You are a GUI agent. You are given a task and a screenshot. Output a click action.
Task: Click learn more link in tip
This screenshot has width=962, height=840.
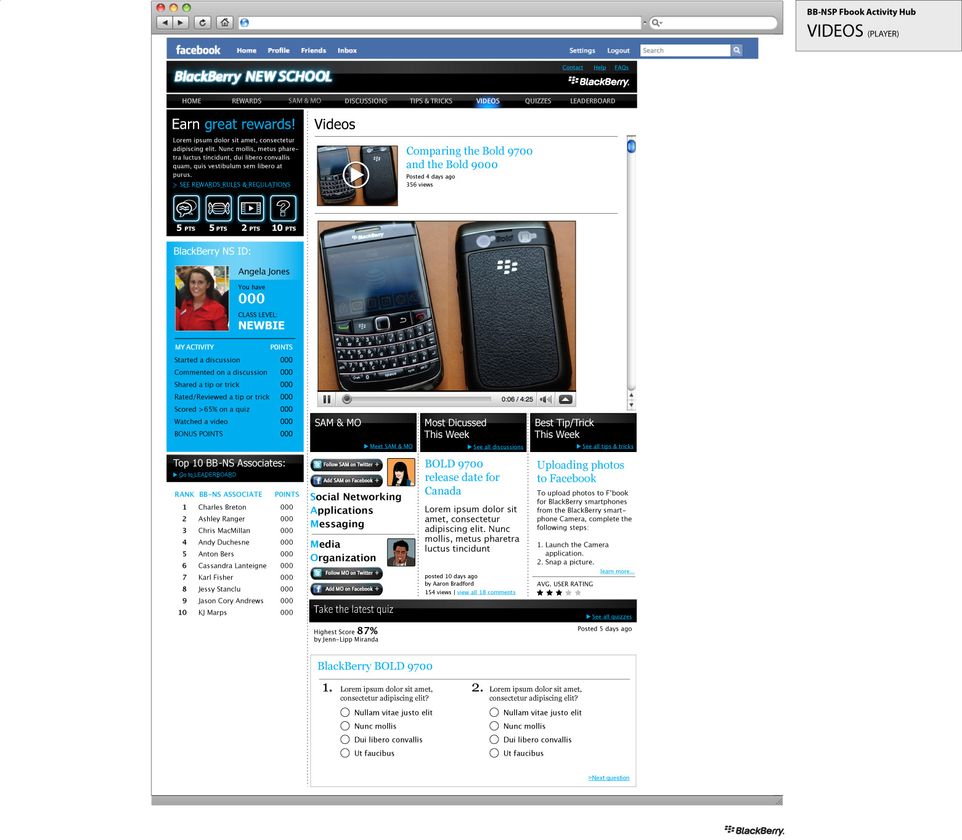click(618, 571)
